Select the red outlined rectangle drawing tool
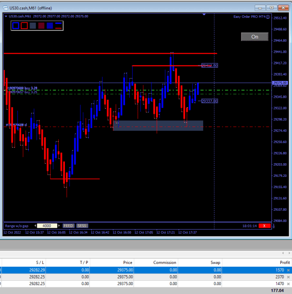Viewport: 292px width, 294px height. tap(24, 26)
